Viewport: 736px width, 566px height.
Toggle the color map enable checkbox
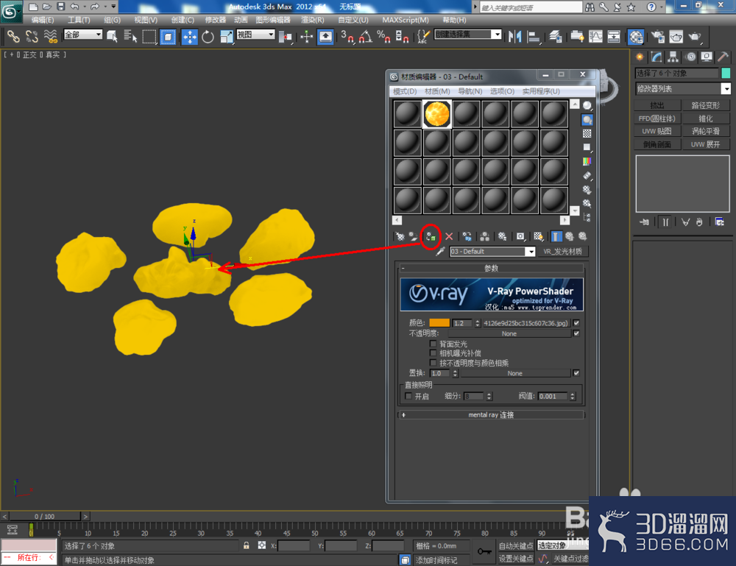coord(576,323)
